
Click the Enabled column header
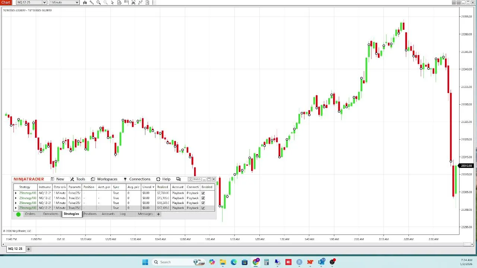(207, 187)
